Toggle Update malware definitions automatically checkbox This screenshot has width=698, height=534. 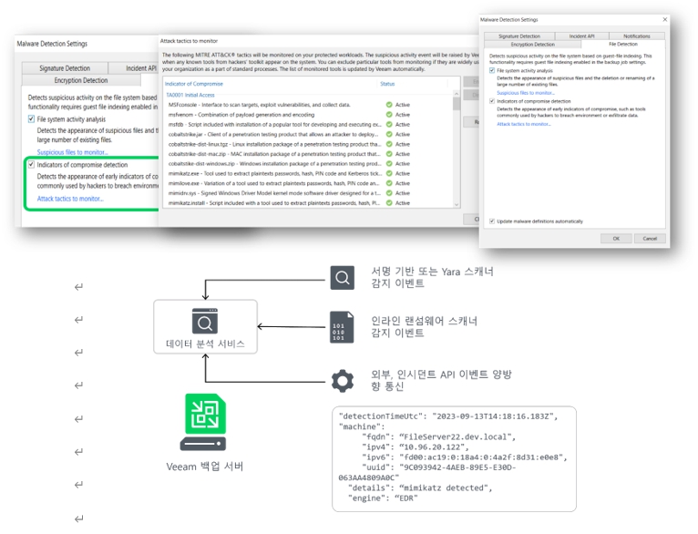tap(492, 221)
